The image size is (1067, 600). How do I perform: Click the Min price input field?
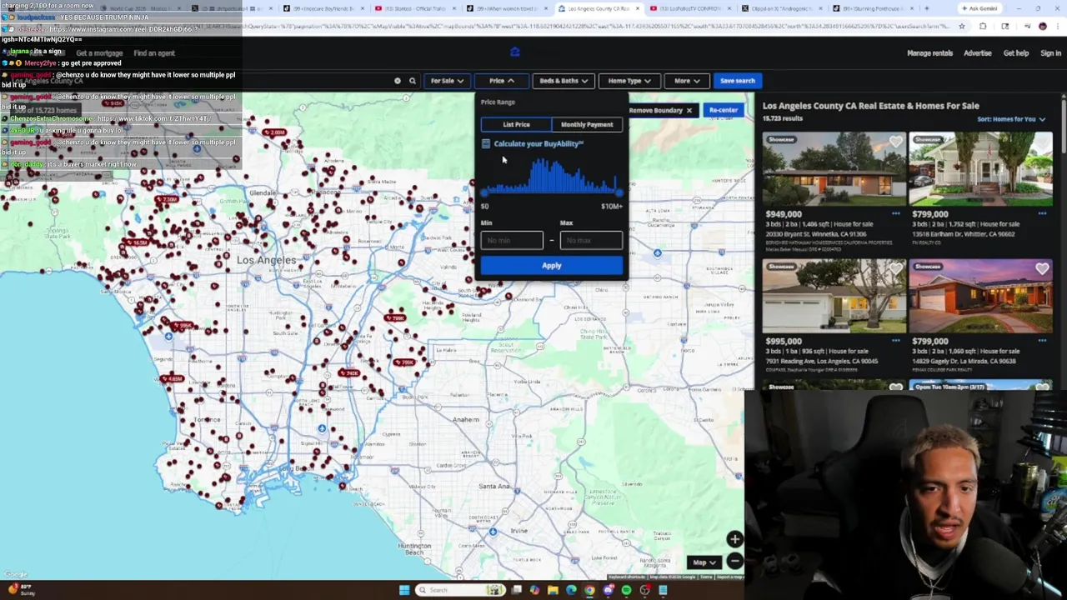point(512,240)
